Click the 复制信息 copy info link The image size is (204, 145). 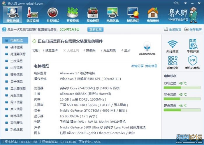[151, 66]
